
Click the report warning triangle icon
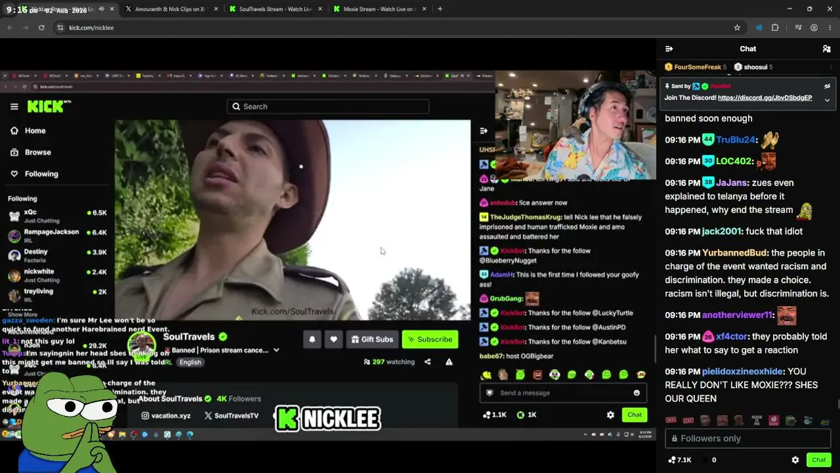point(449,362)
